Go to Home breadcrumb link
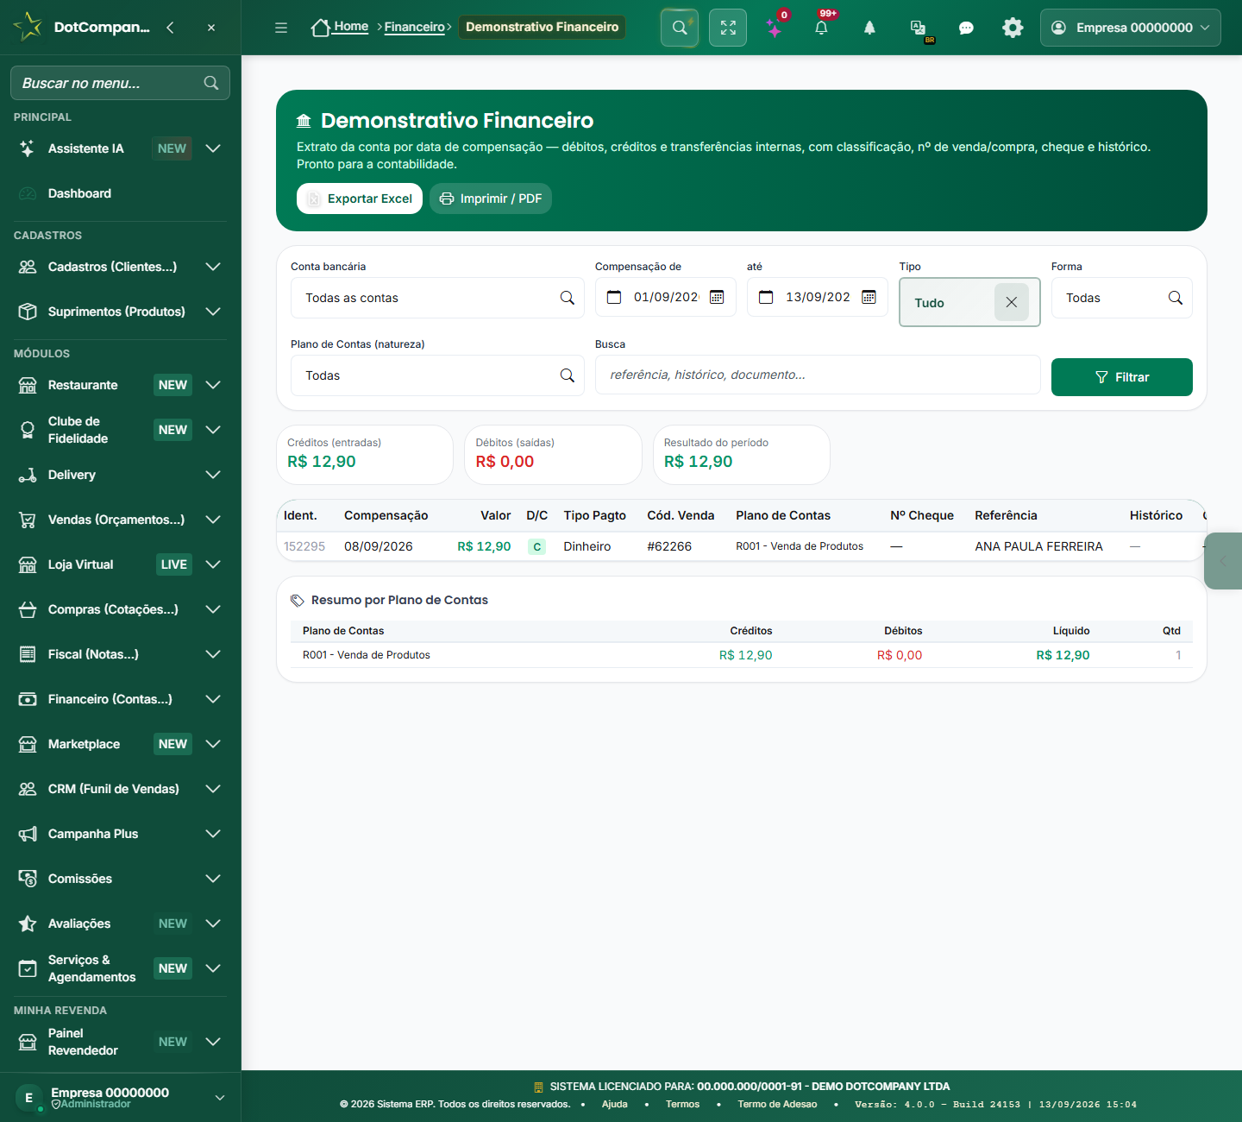Viewport: 1242px width, 1122px height. click(351, 27)
